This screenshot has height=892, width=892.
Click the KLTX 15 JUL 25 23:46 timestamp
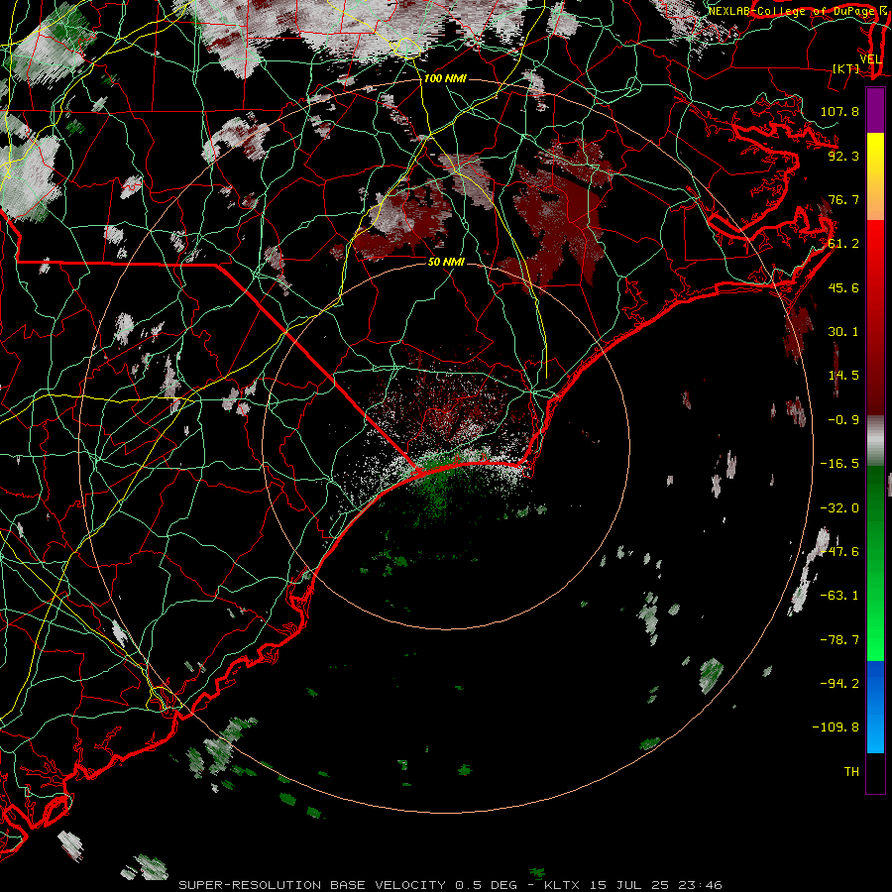tap(633, 885)
